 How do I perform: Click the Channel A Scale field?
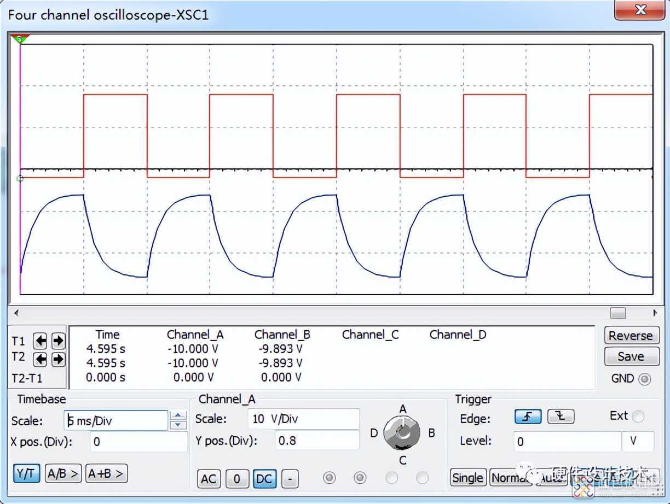[303, 419]
